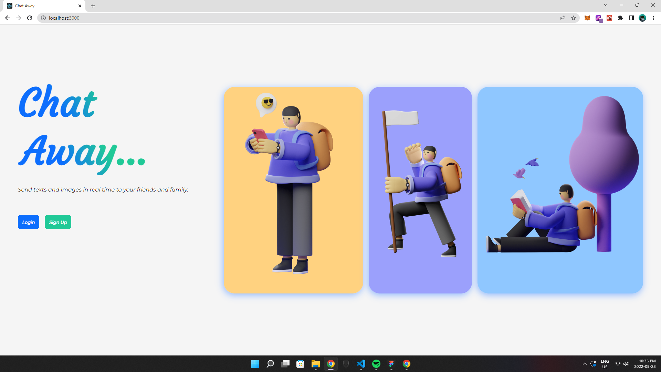
Task: Open the Chrome profile avatar
Action: (642, 18)
